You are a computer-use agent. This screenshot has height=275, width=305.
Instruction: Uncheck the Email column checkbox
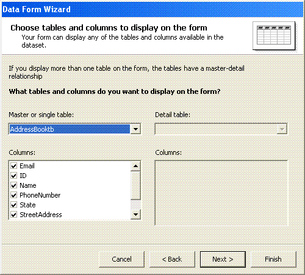(14, 166)
